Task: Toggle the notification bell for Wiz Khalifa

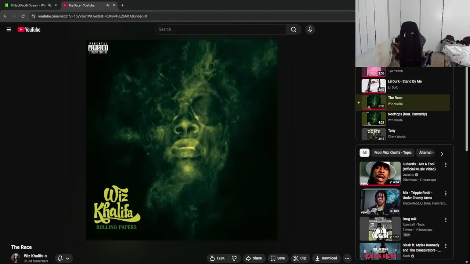Action: [x=60, y=258]
